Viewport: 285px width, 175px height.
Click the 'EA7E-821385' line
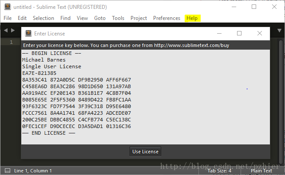(39, 73)
